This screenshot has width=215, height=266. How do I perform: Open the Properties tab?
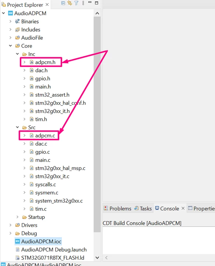[201, 208]
